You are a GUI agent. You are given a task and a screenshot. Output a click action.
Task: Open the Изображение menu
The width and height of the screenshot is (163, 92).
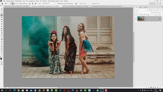point(18,1)
